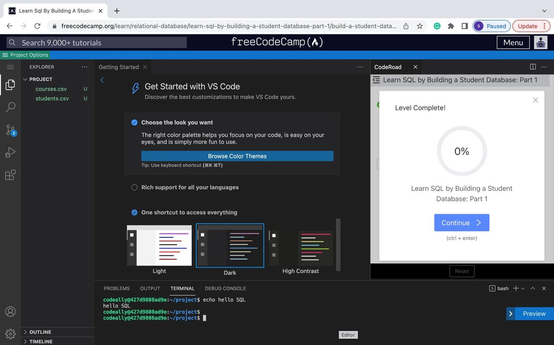Image resolution: width=554 pixels, height=345 pixels.
Task: Expand the Preview side button
Action: [x=511, y=314]
